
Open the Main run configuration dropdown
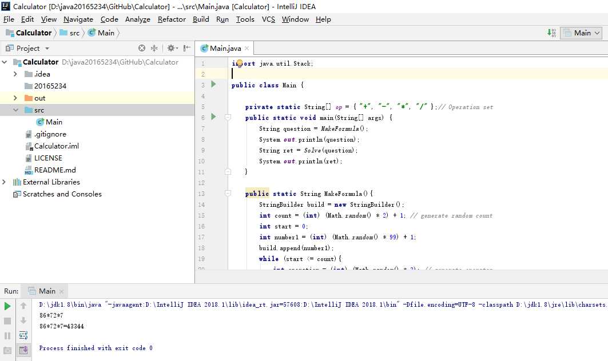(x=581, y=33)
